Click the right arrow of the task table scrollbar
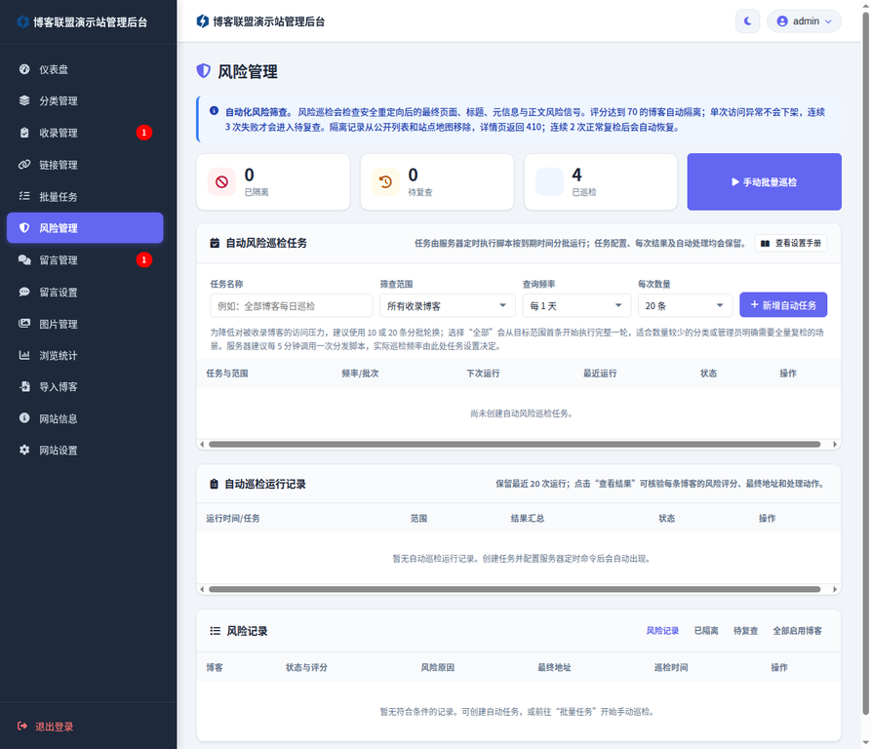This screenshot has width=871, height=749. pyautogui.click(x=834, y=444)
